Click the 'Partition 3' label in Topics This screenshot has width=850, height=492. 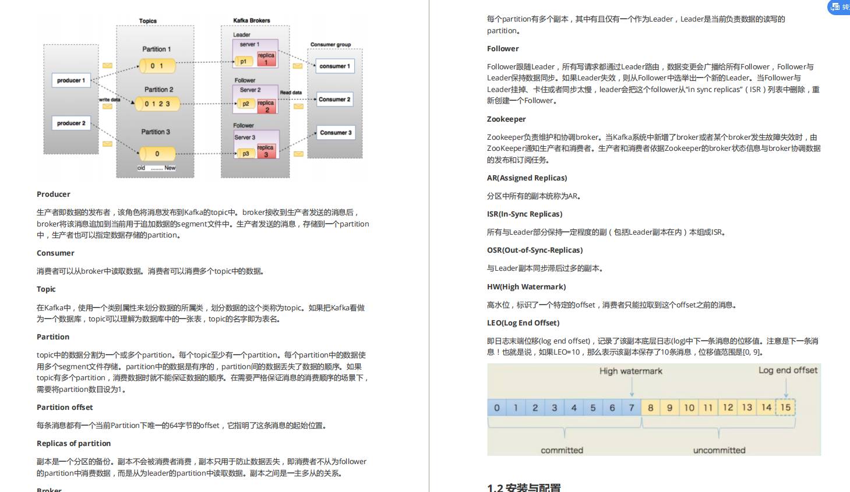(156, 132)
